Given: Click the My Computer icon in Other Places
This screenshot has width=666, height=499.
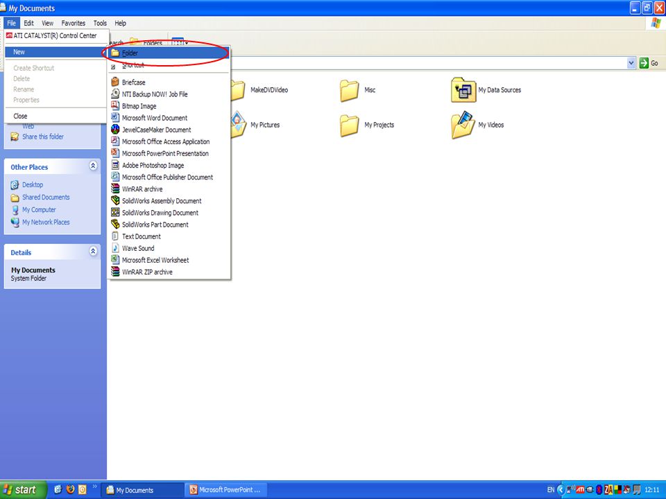Looking at the screenshot, I should click(15, 209).
